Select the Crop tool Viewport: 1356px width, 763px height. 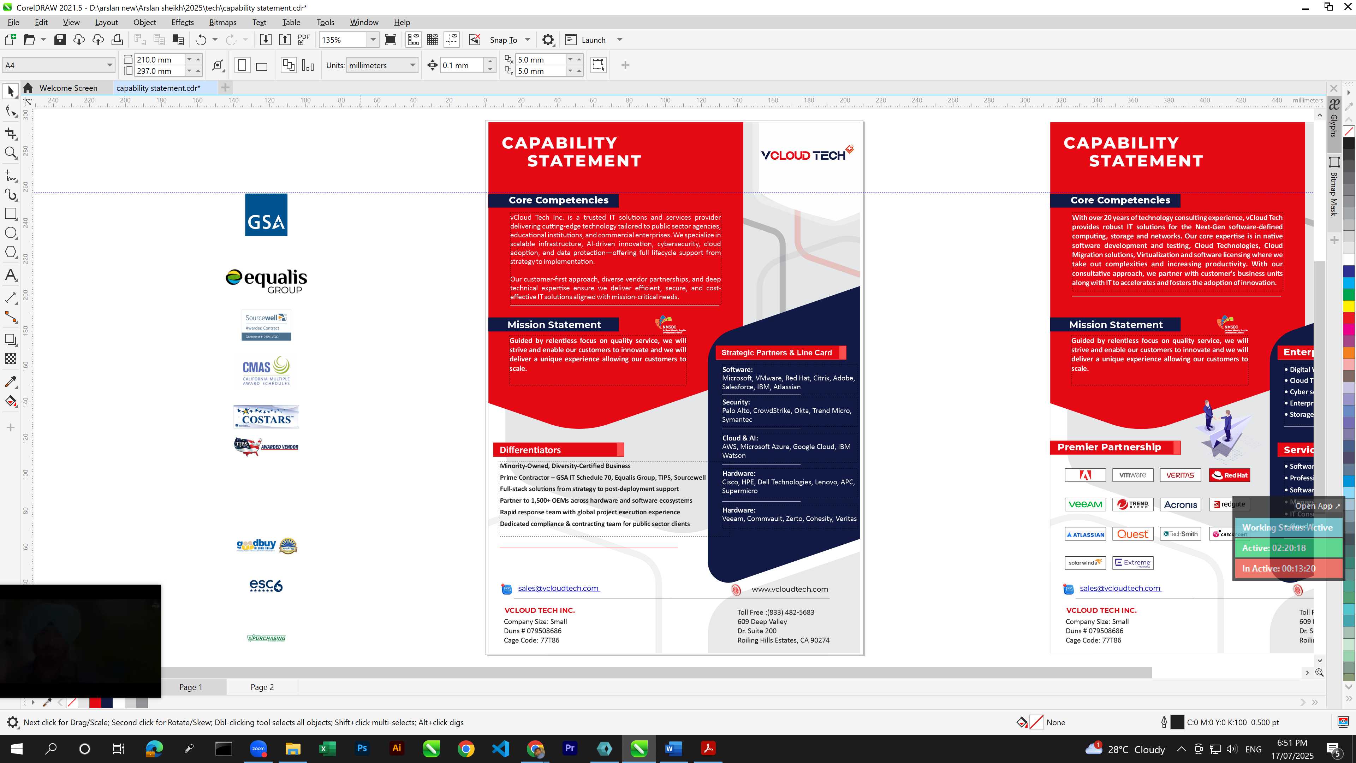tap(11, 134)
